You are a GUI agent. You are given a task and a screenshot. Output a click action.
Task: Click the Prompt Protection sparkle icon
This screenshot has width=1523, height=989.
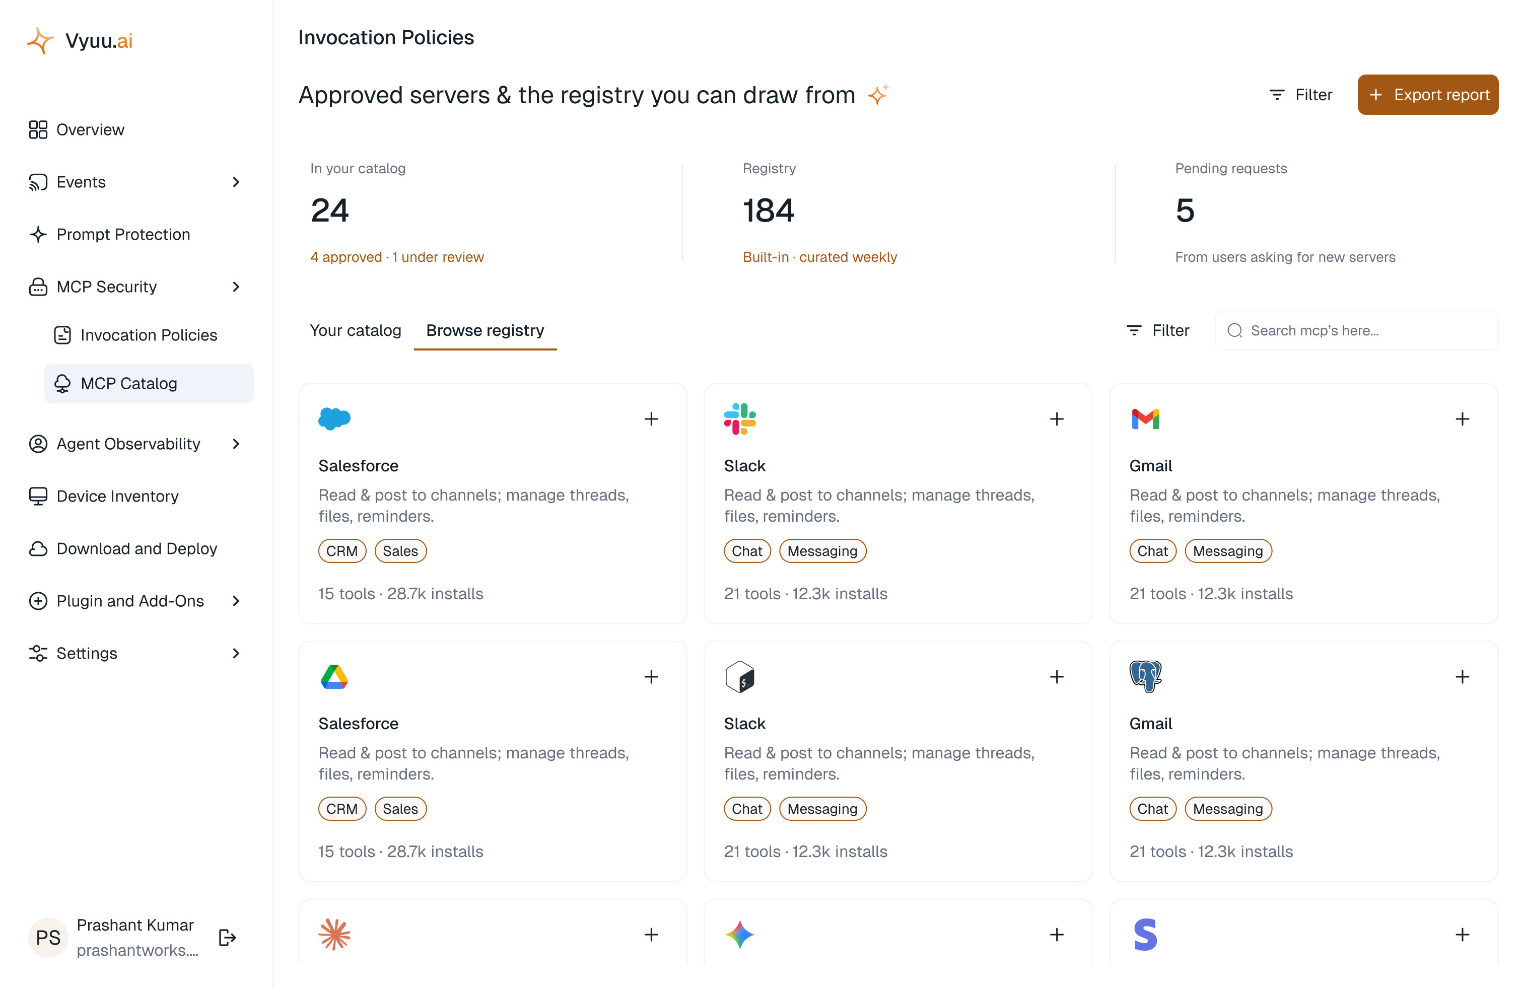(x=38, y=234)
